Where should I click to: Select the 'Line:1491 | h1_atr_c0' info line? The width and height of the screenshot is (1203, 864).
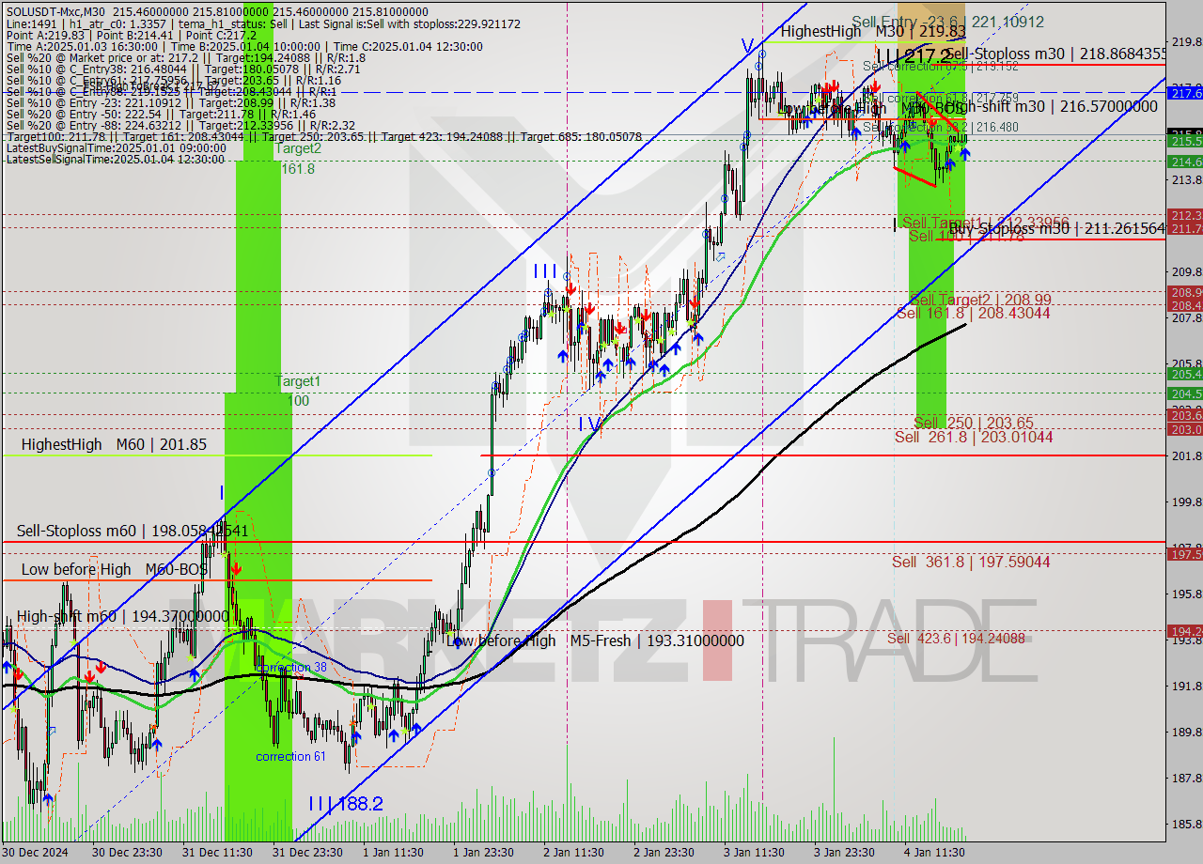(262, 23)
